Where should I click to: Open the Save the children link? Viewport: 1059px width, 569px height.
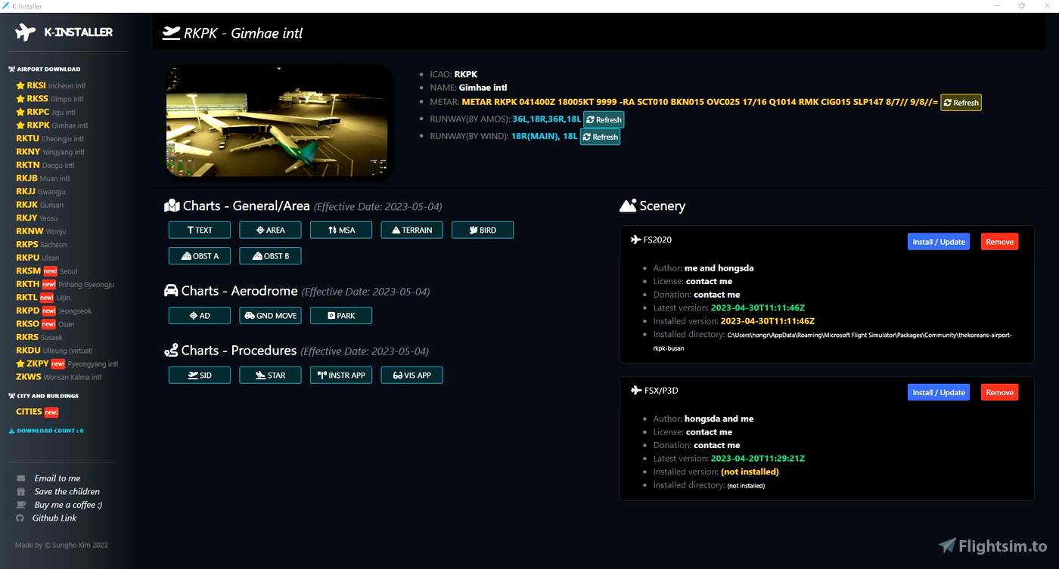(x=67, y=491)
